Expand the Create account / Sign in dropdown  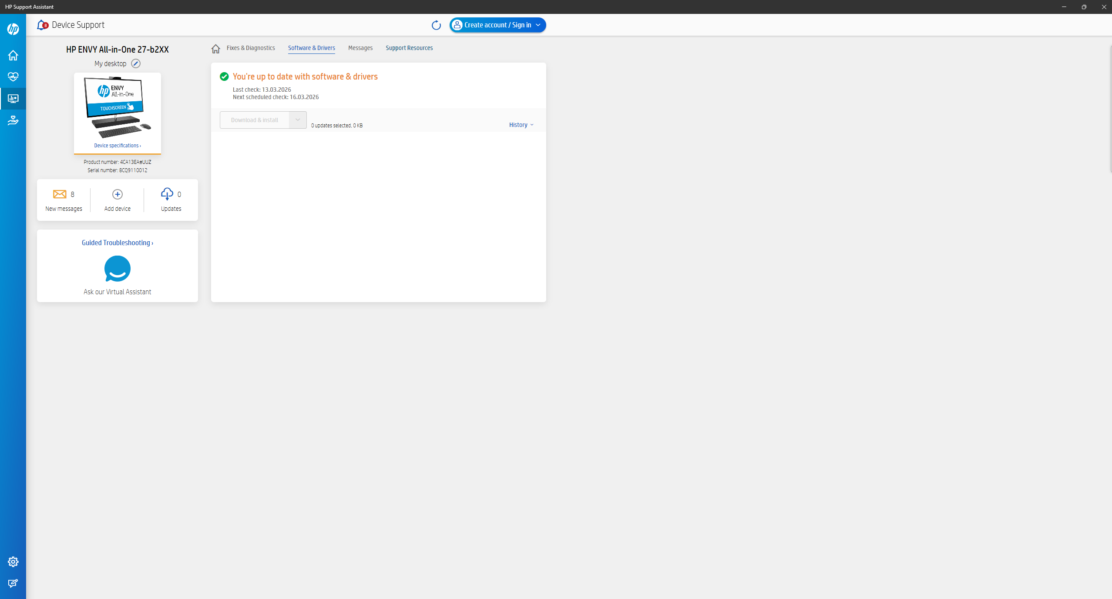[538, 25]
